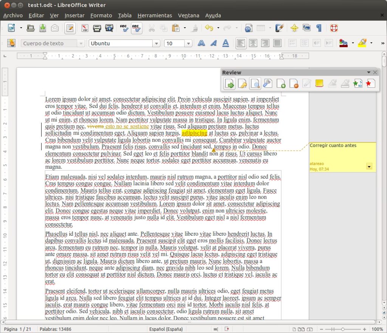Image resolution: width=387 pixels, height=333 pixels.
Task: Click the Print document icon
Action: [x=97, y=28]
